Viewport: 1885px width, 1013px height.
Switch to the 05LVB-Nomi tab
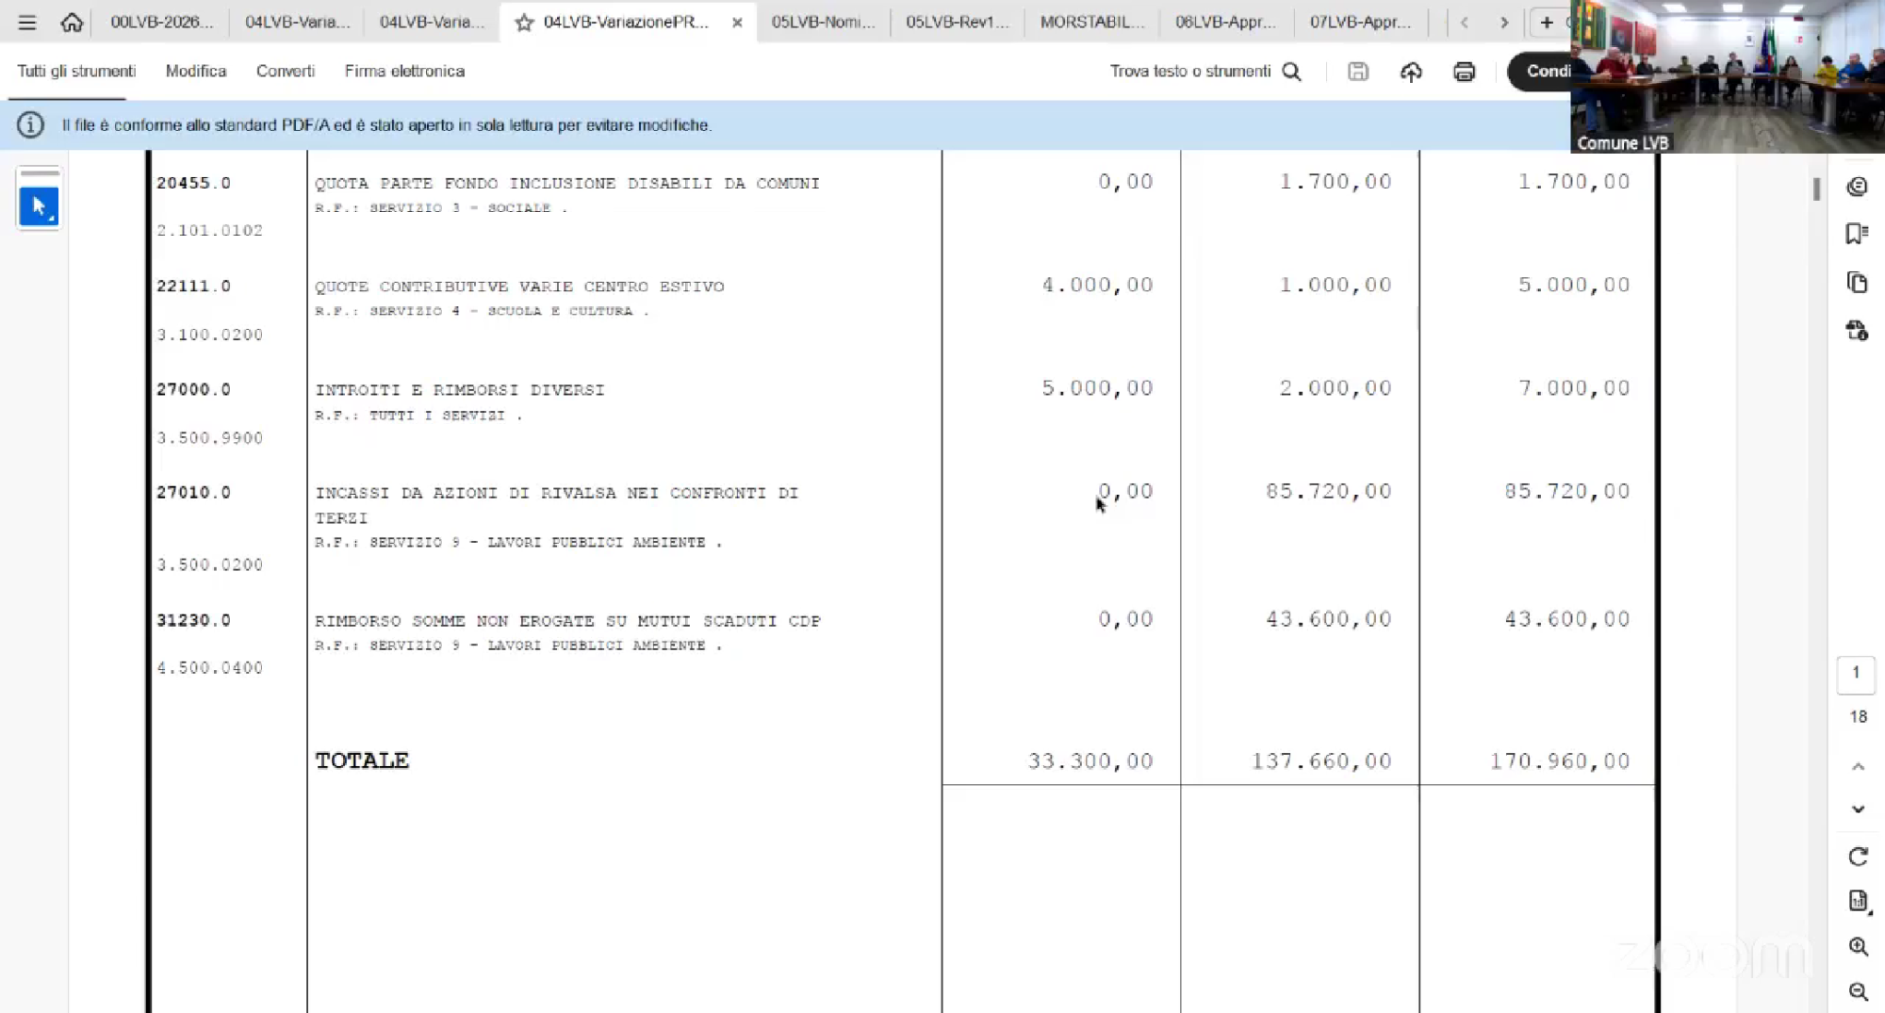[x=822, y=23]
